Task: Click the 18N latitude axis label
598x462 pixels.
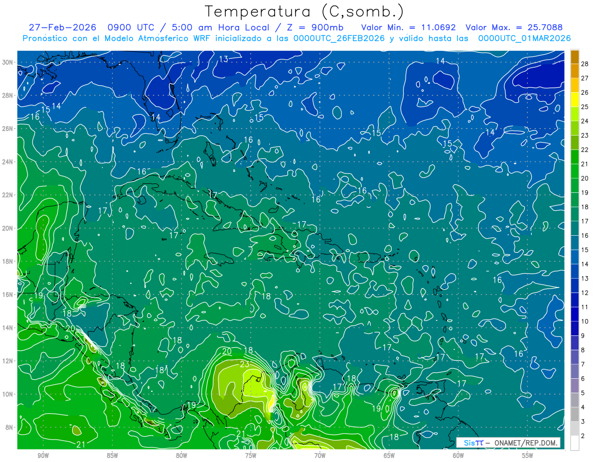Action: pyautogui.click(x=8, y=261)
